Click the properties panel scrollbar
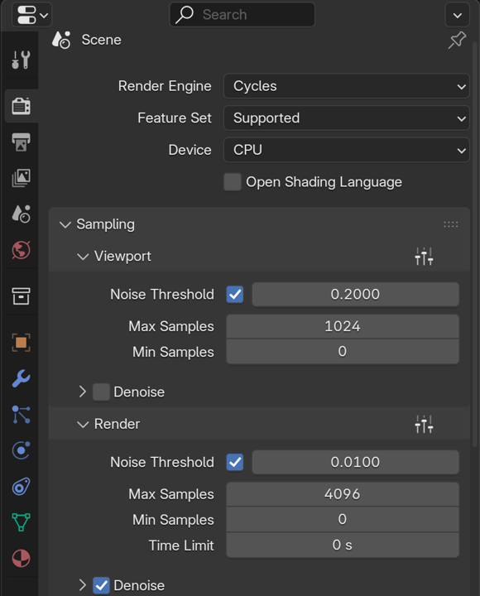The height and width of the screenshot is (596, 480). (475, 243)
